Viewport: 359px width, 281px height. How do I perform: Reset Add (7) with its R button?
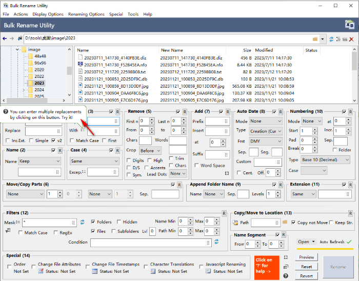pyautogui.click(x=228, y=112)
